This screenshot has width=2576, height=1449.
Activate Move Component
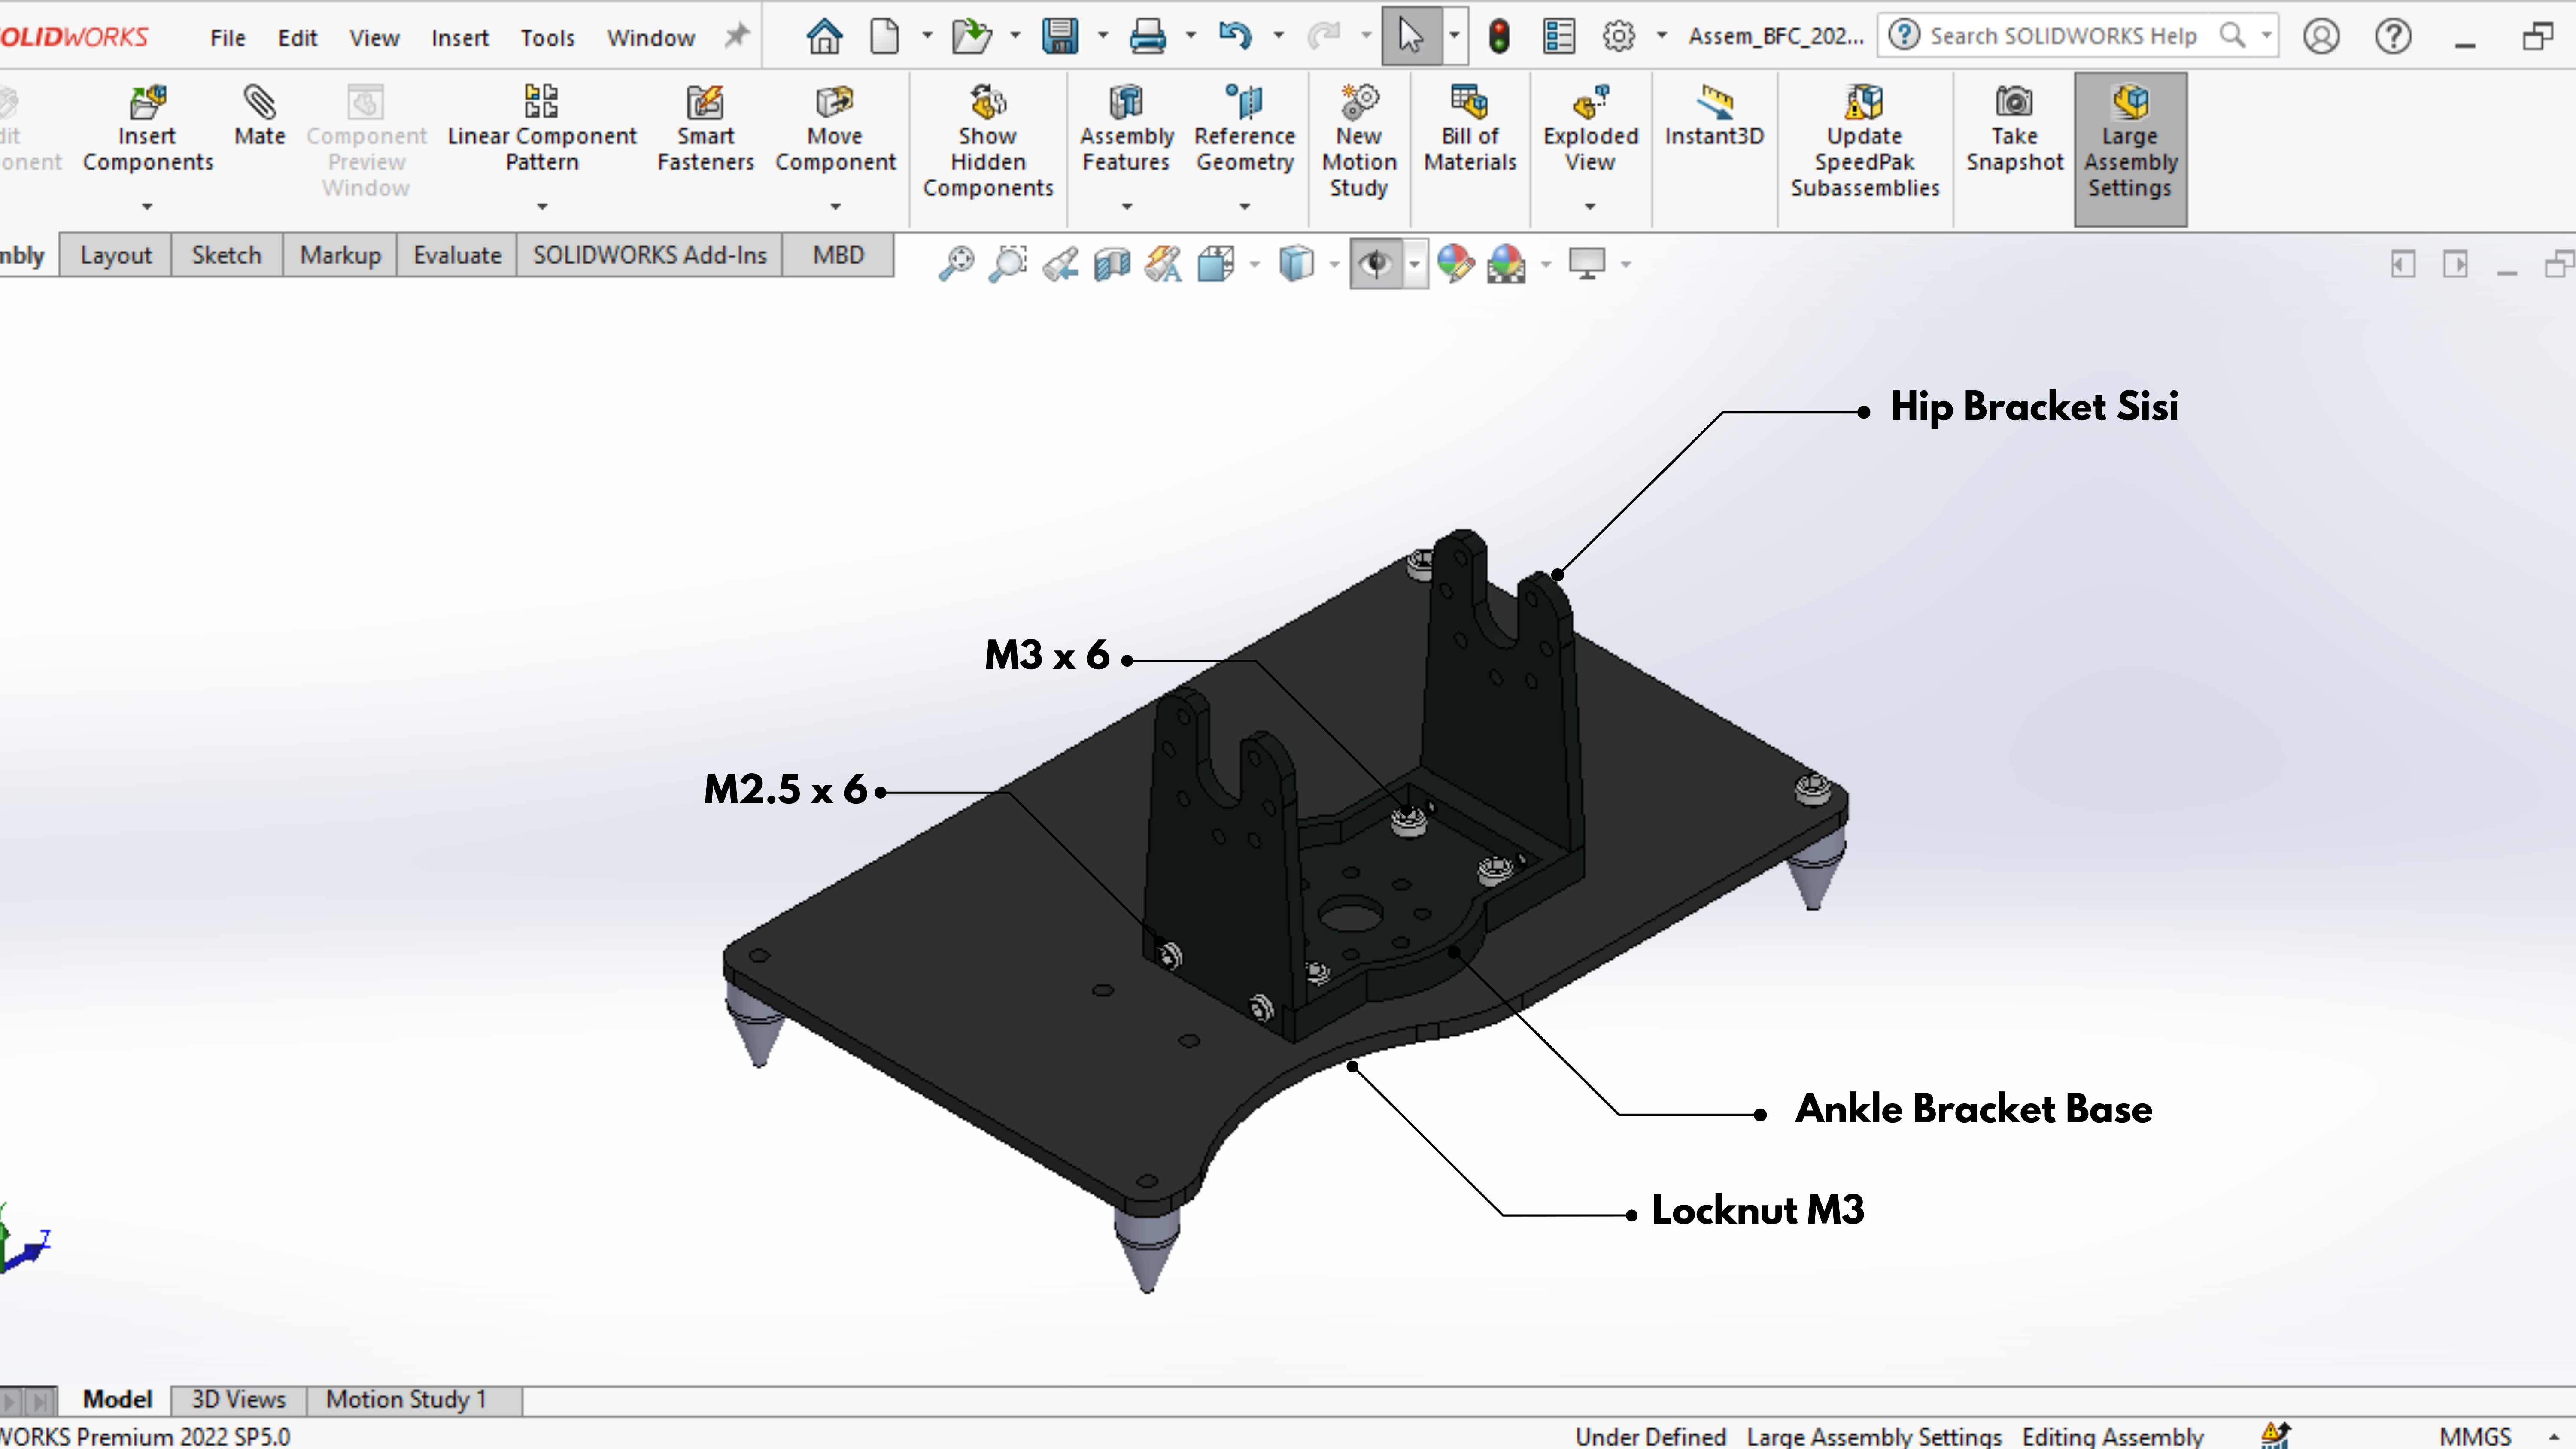[x=835, y=129]
